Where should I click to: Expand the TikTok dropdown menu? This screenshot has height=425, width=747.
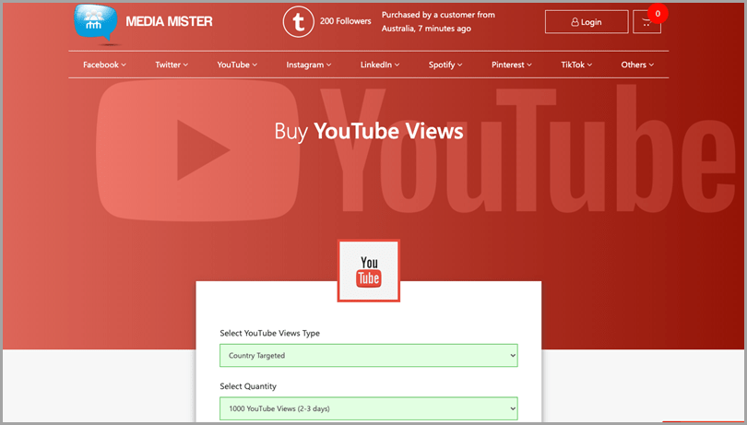576,65
